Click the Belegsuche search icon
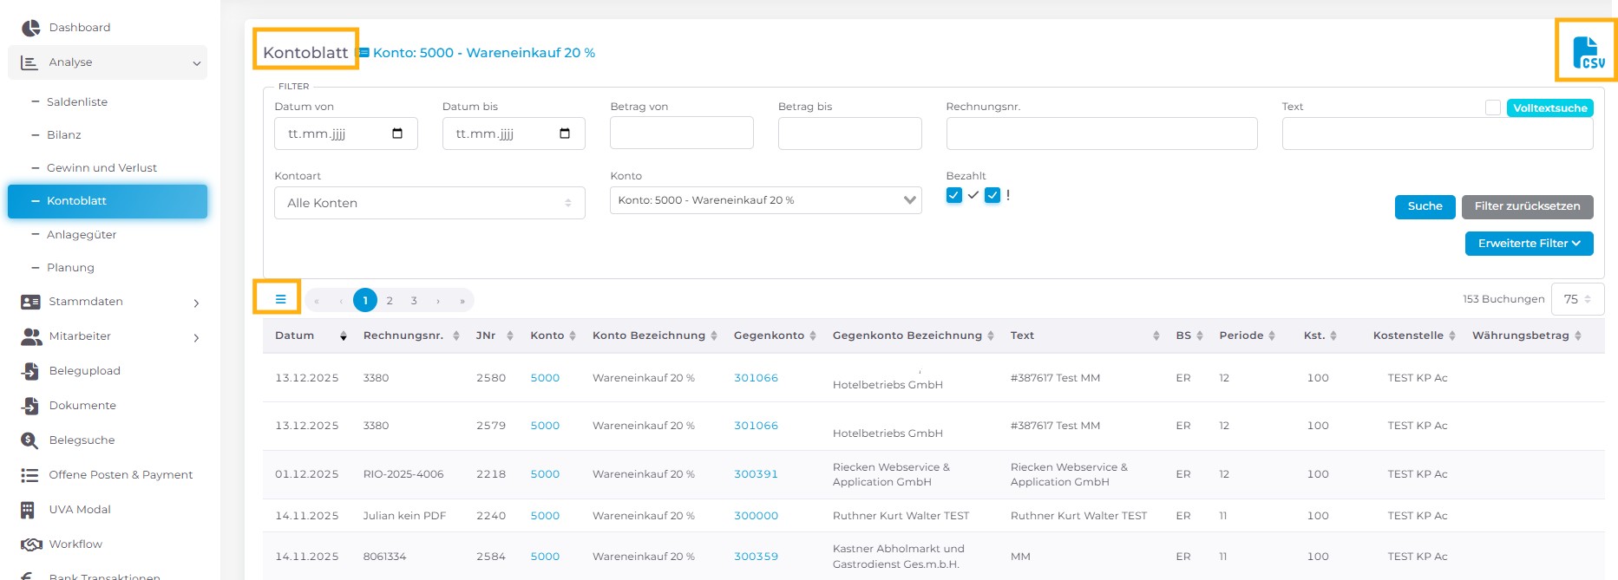 click(30, 440)
